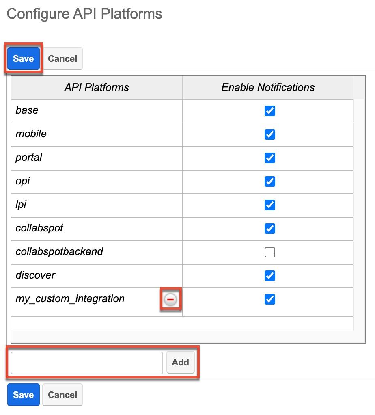This screenshot has width=375, height=415.
Task: Click the bottom Save button
Action: [23, 394]
